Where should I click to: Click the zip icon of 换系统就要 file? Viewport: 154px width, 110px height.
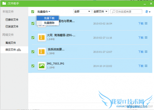[x=42, y=52]
